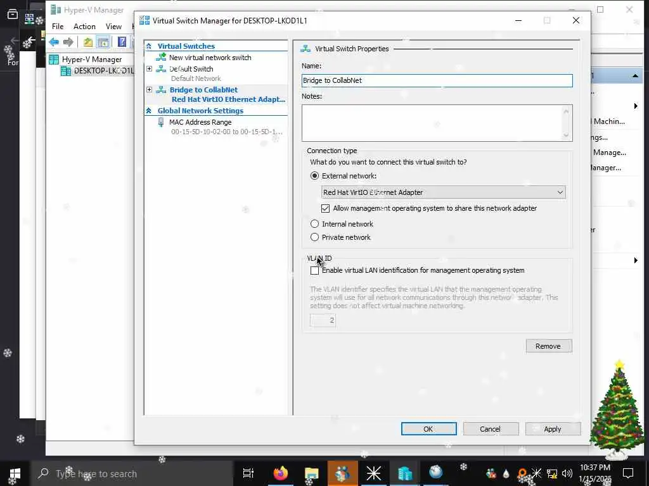Enable virtual LAN identification checkbox

tap(314, 270)
